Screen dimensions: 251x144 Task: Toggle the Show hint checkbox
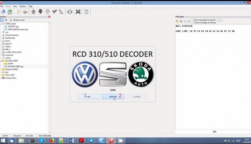click(15, 20)
